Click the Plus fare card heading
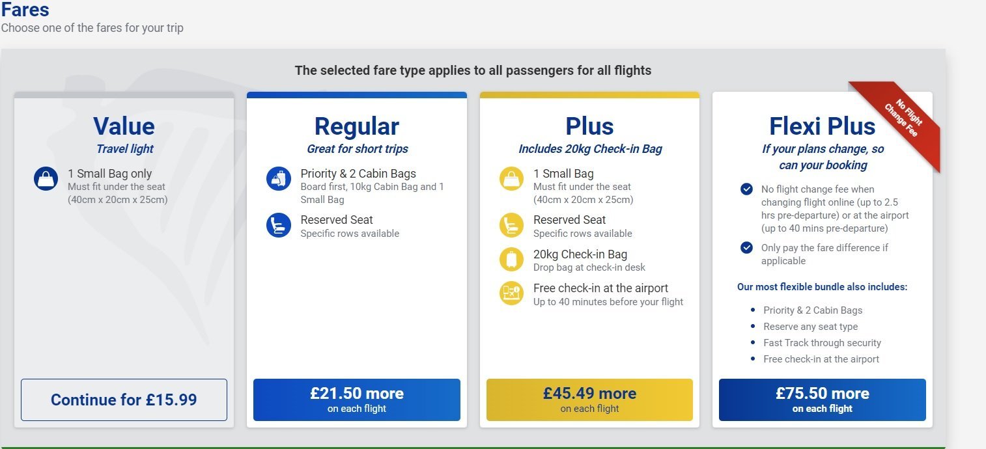The width and height of the screenshot is (986, 449). (589, 126)
